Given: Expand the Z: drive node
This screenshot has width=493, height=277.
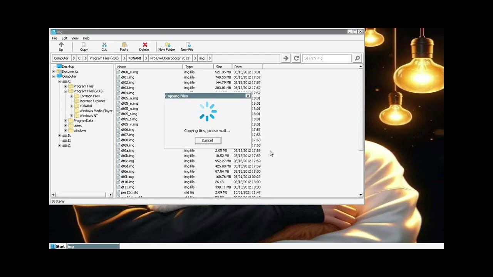Looking at the screenshot, I should click(x=60, y=145).
